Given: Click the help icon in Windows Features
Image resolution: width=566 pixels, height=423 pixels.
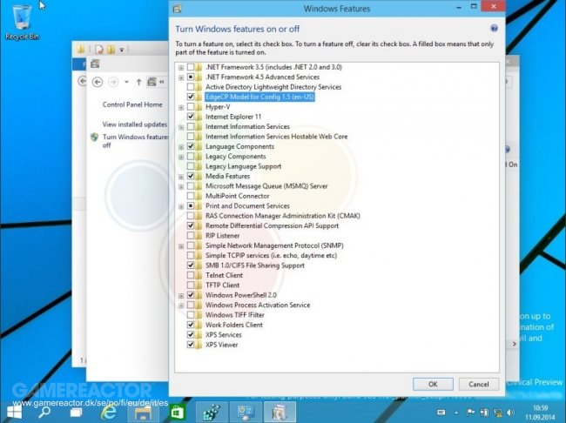Looking at the screenshot, I should tap(494, 29).
